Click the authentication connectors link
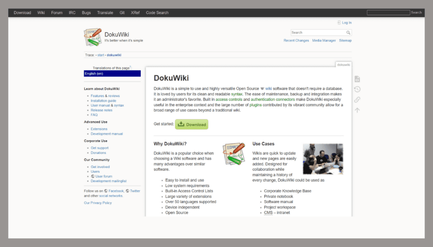This screenshot has width=433, height=247. point(273,100)
